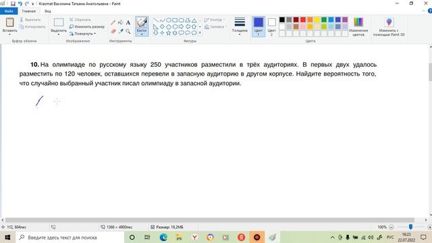Select the Pencil tool
The image size is (432, 243).
113,22
